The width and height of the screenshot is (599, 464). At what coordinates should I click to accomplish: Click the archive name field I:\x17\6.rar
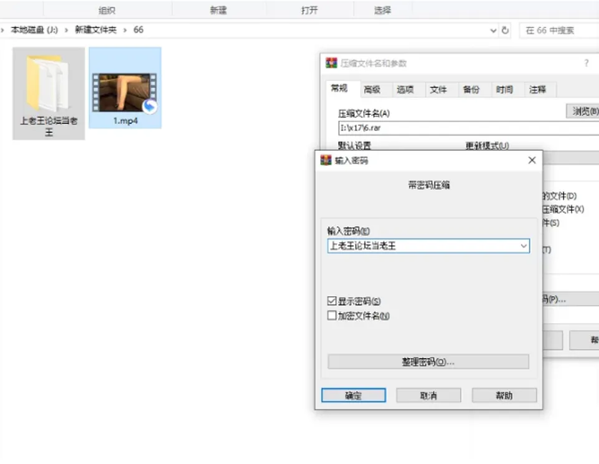coord(469,128)
